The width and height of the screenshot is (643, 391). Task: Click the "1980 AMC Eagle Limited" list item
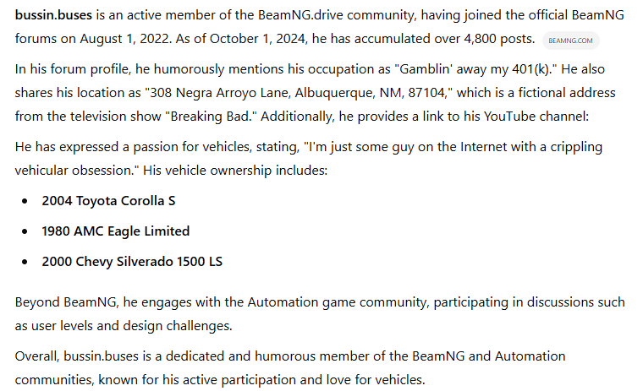coord(115,231)
